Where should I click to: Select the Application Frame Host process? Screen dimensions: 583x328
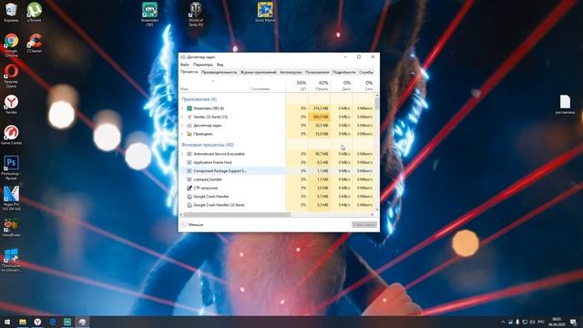pos(277,162)
